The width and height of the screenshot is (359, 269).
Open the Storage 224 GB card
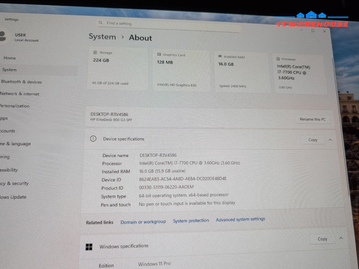(x=117, y=69)
